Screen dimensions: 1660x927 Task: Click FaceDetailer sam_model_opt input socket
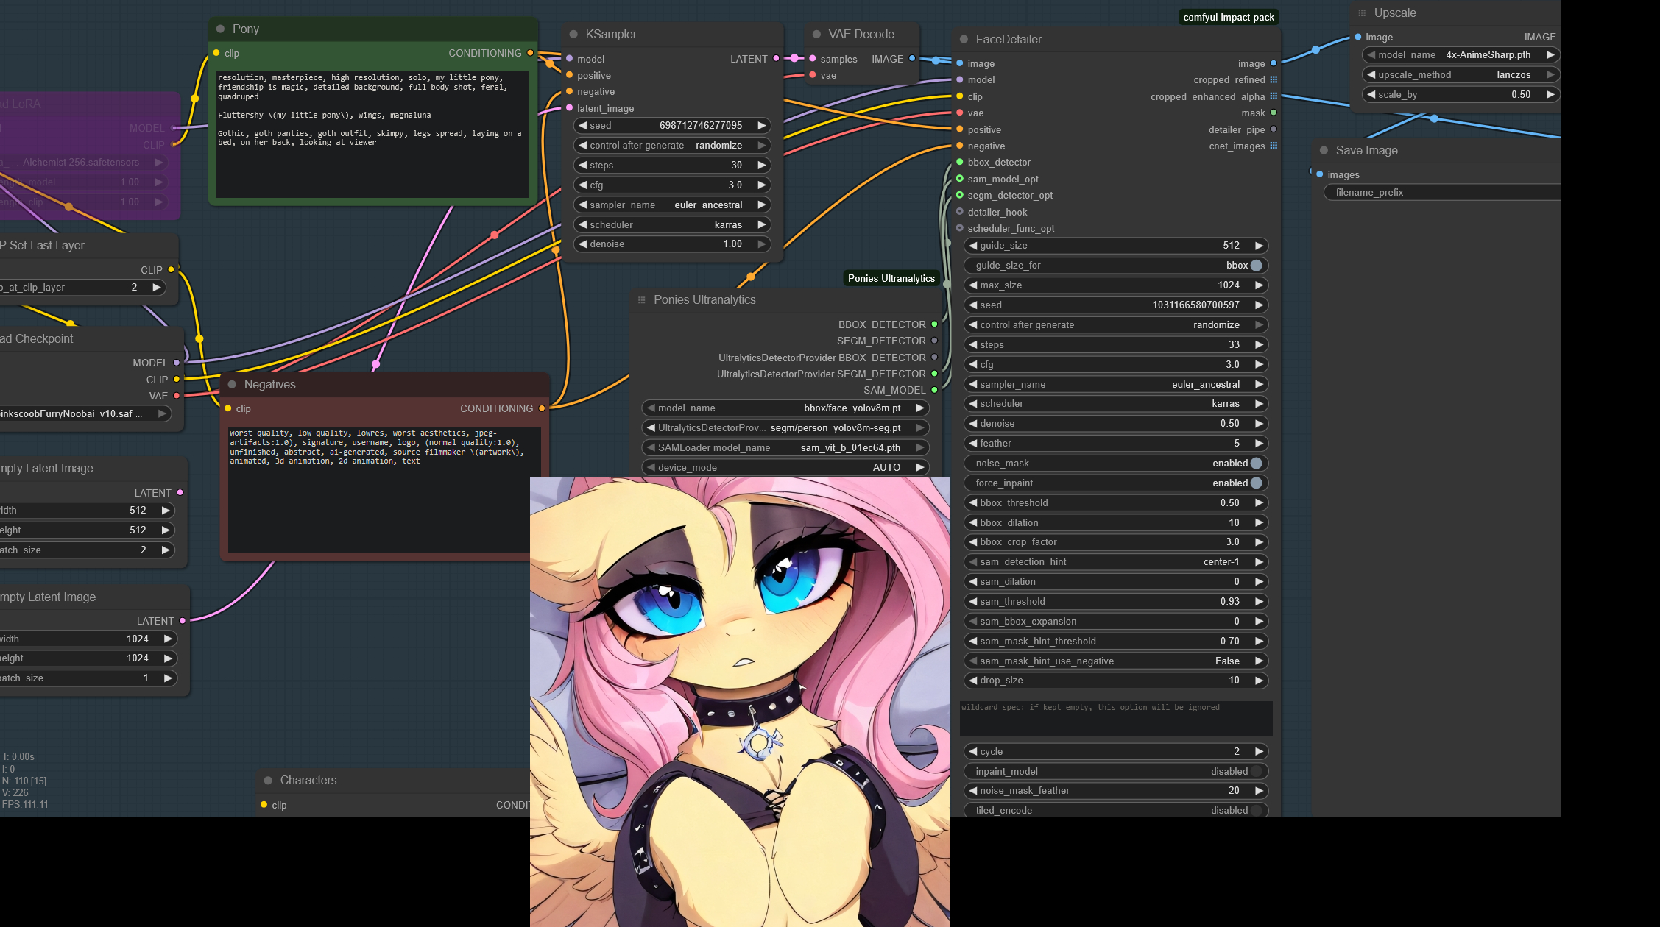[x=960, y=179]
